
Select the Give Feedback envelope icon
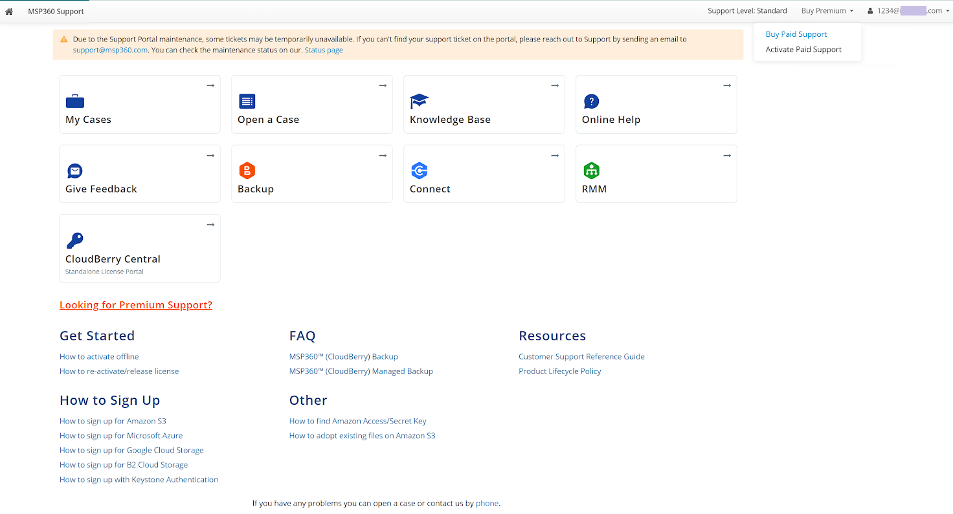(75, 171)
